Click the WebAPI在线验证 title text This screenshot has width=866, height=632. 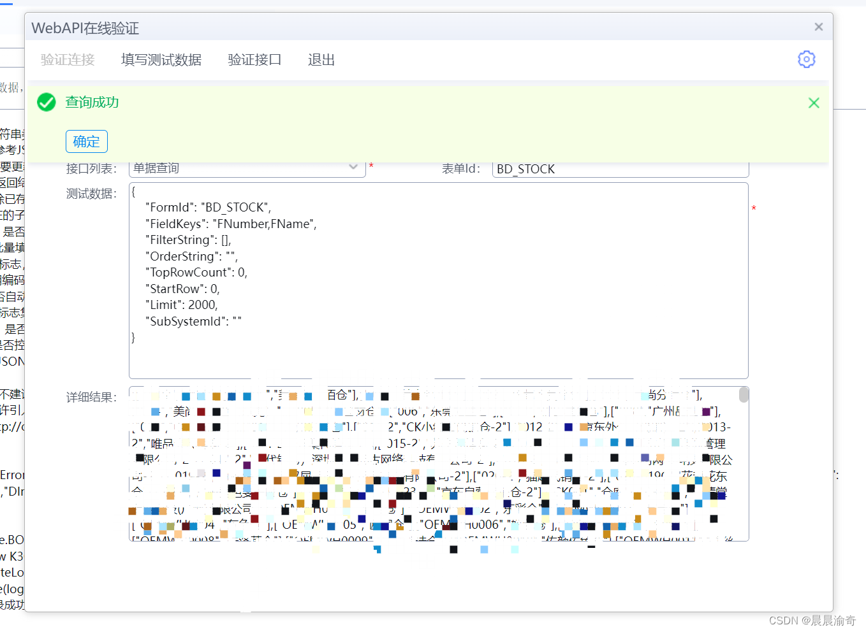pos(85,28)
